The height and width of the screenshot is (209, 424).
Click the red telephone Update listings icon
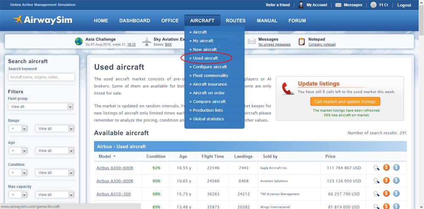coord(288,89)
